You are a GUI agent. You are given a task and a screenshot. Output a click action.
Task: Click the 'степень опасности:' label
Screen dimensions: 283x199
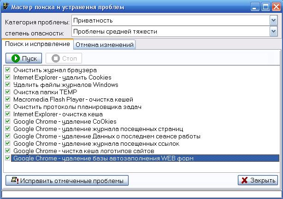pyautogui.click(x=35, y=33)
